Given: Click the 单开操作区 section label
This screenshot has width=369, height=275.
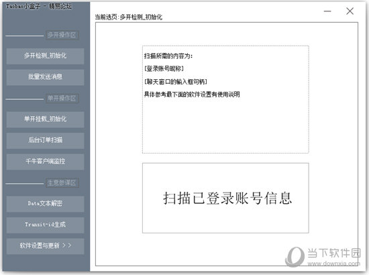Looking at the screenshot, I should click(x=62, y=99).
